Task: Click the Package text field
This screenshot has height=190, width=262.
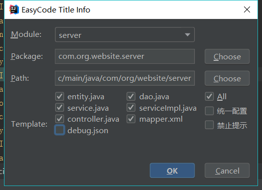Action: [125, 56]
